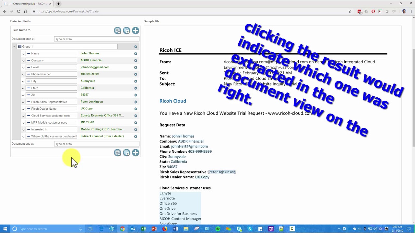The image size is (415, 233).
Task: Expand the Name field row
Action: coord(23,54)
